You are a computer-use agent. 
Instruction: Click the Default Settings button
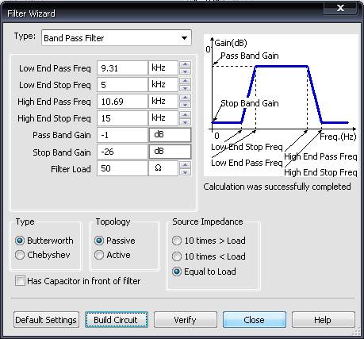(46, 320)
